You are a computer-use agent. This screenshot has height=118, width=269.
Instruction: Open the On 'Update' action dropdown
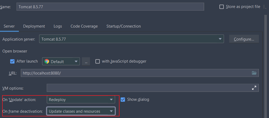(81, 99)
